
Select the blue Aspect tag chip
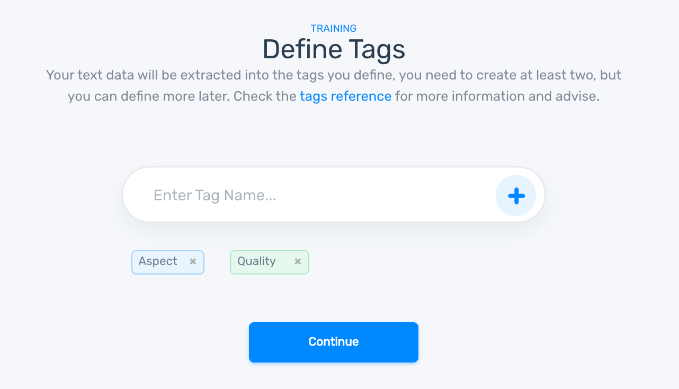point(158,262)
